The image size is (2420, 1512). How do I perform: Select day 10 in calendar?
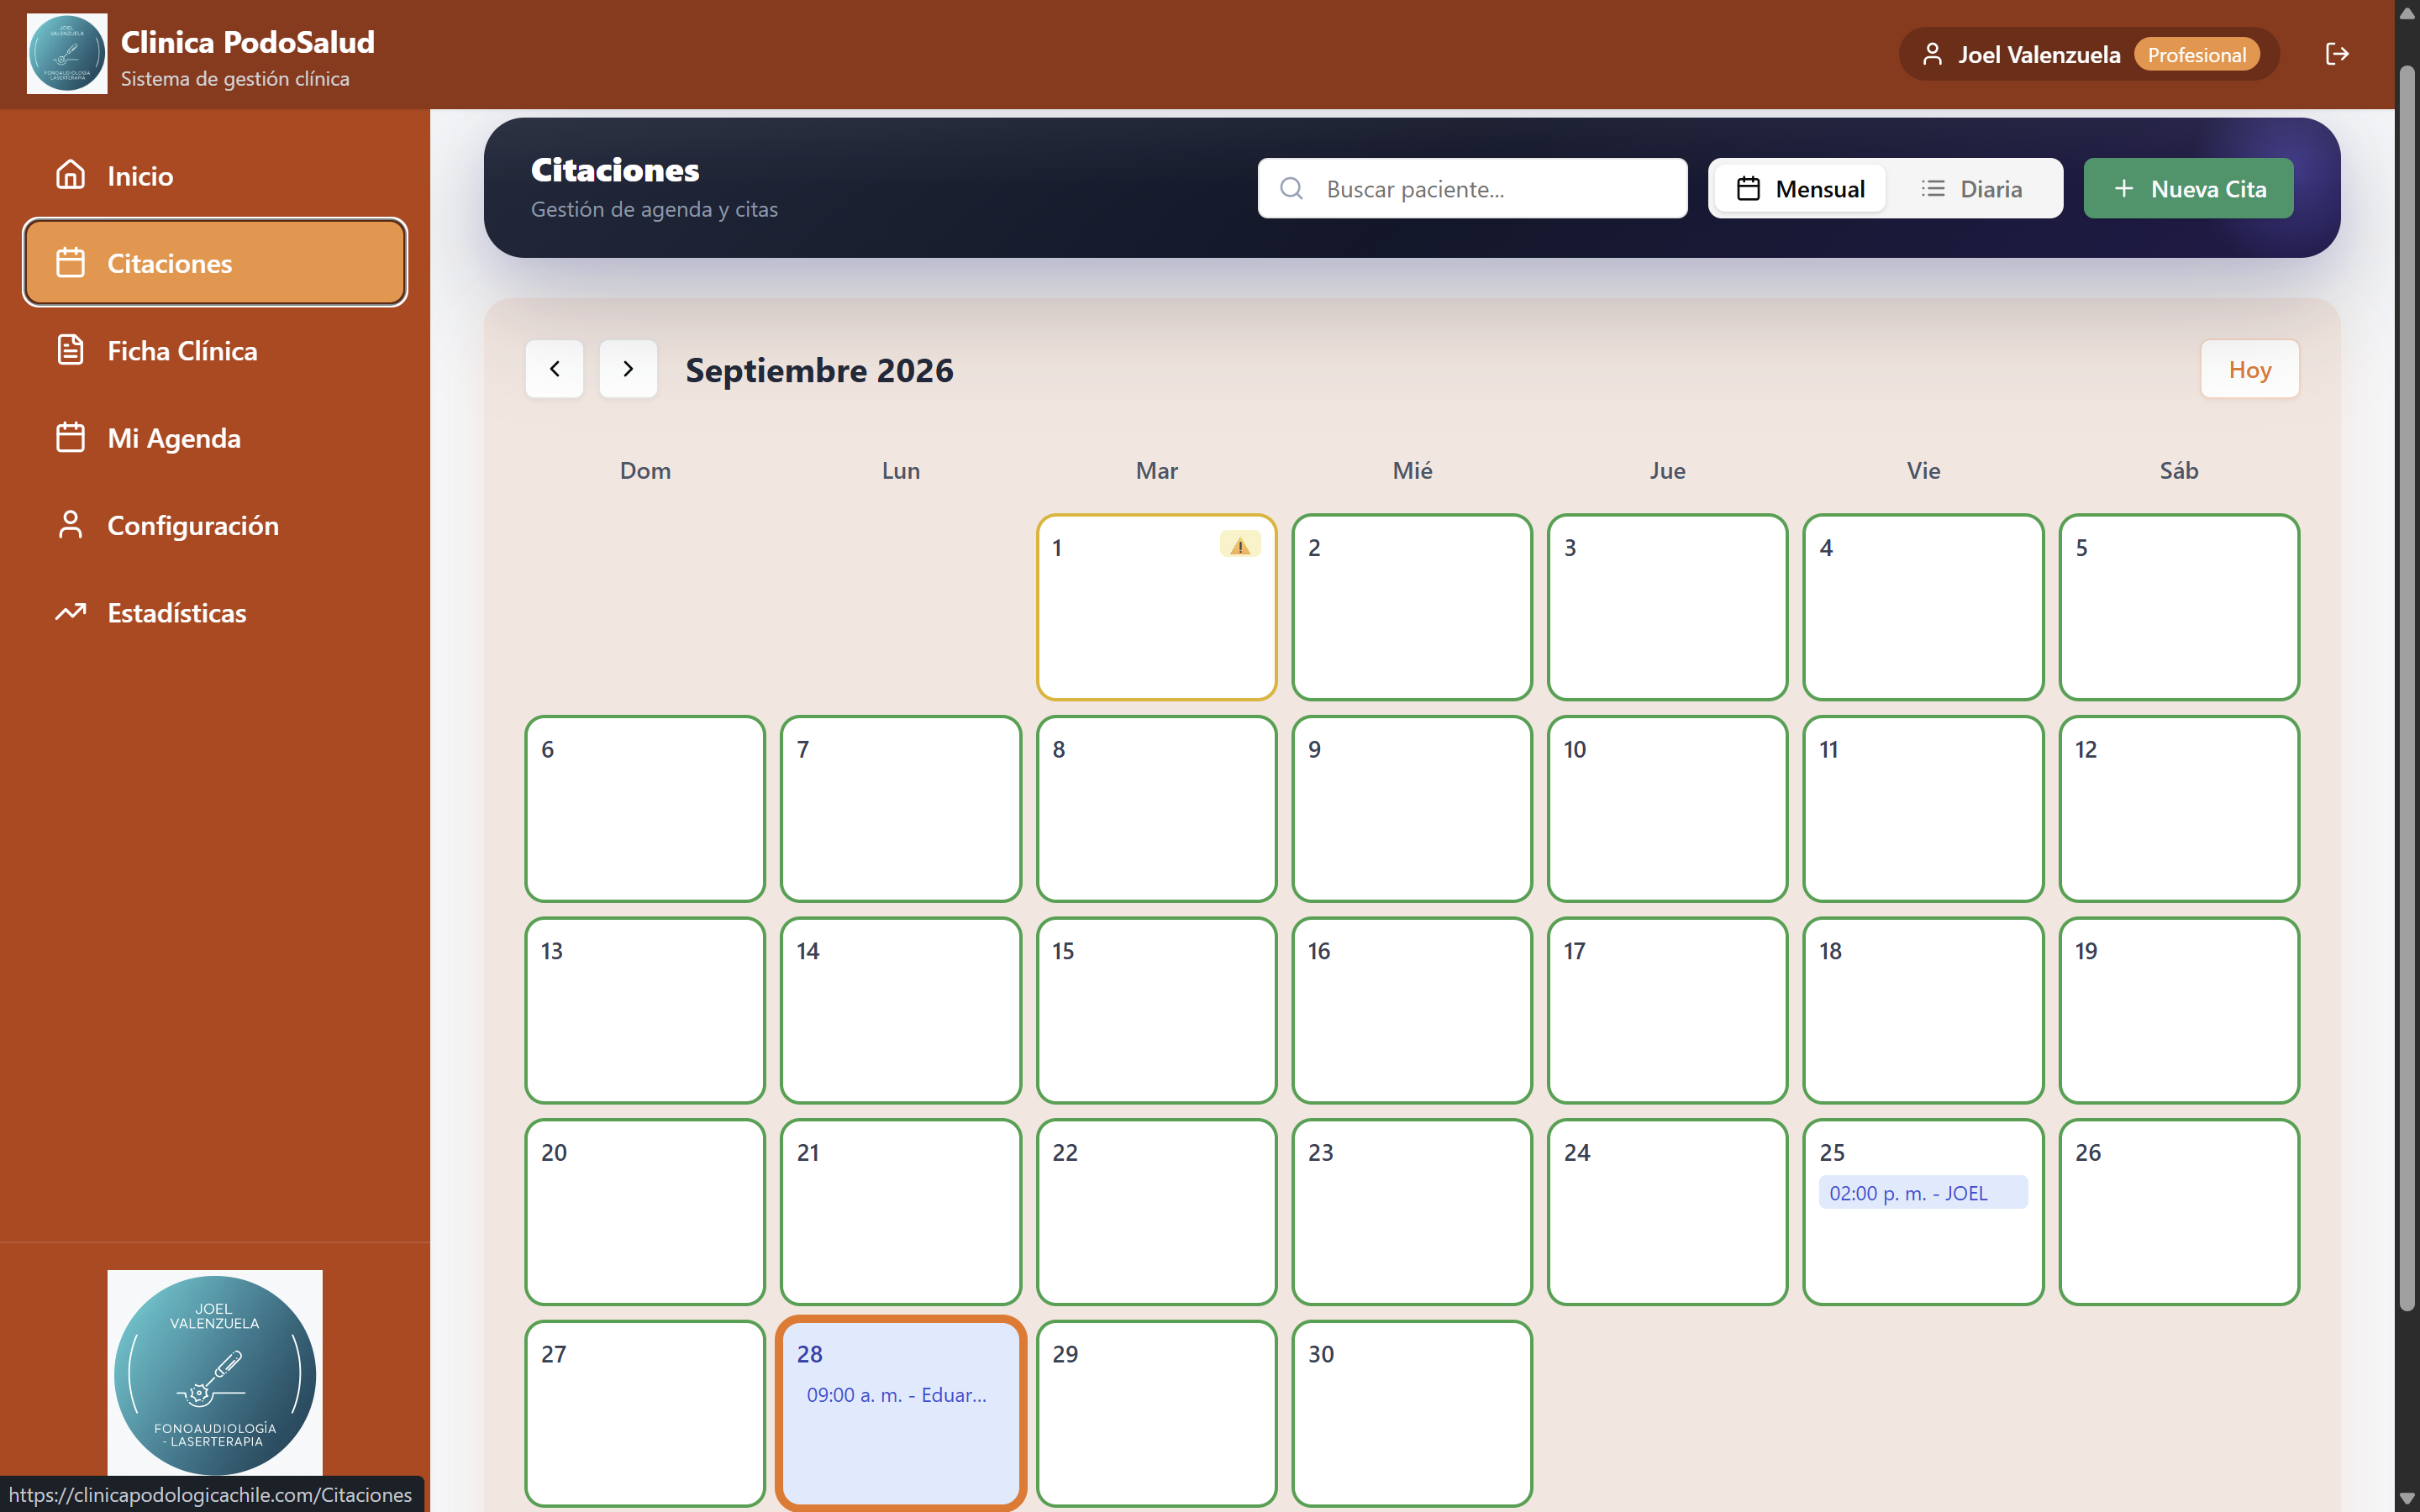click(1667, 808)
